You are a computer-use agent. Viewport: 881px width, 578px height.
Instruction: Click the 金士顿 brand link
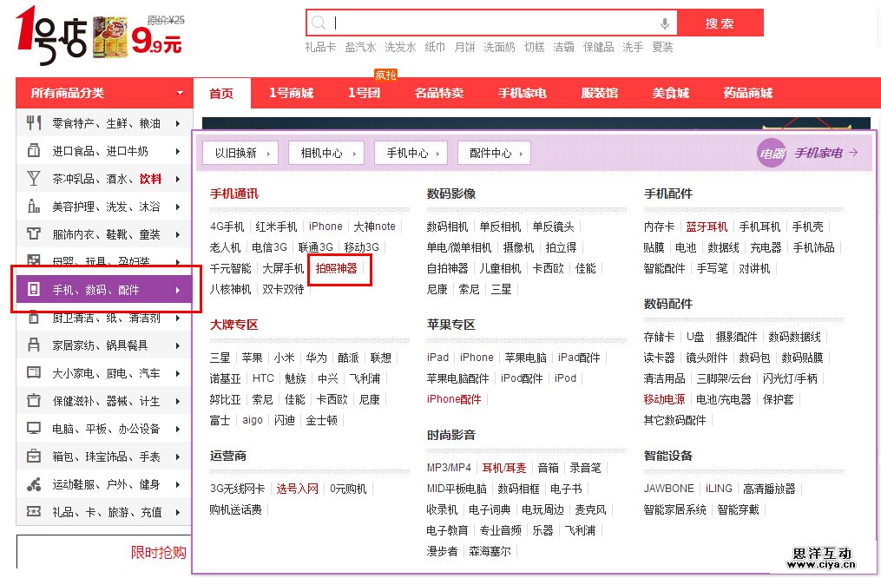321,419
